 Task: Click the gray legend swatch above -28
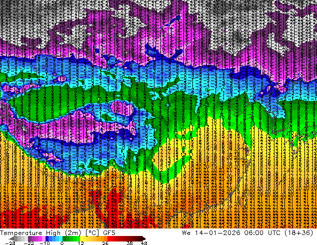[16, 238]
